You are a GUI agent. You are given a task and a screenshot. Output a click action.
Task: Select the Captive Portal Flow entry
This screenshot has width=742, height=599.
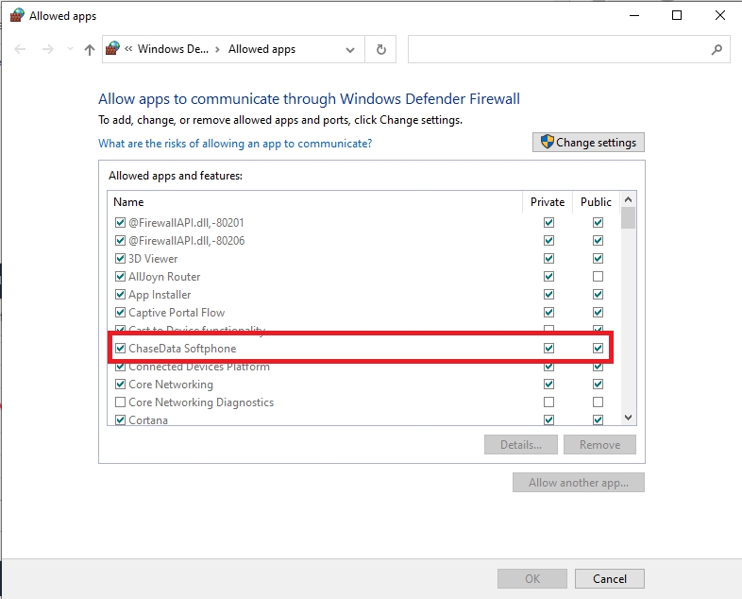pos(363,312)
